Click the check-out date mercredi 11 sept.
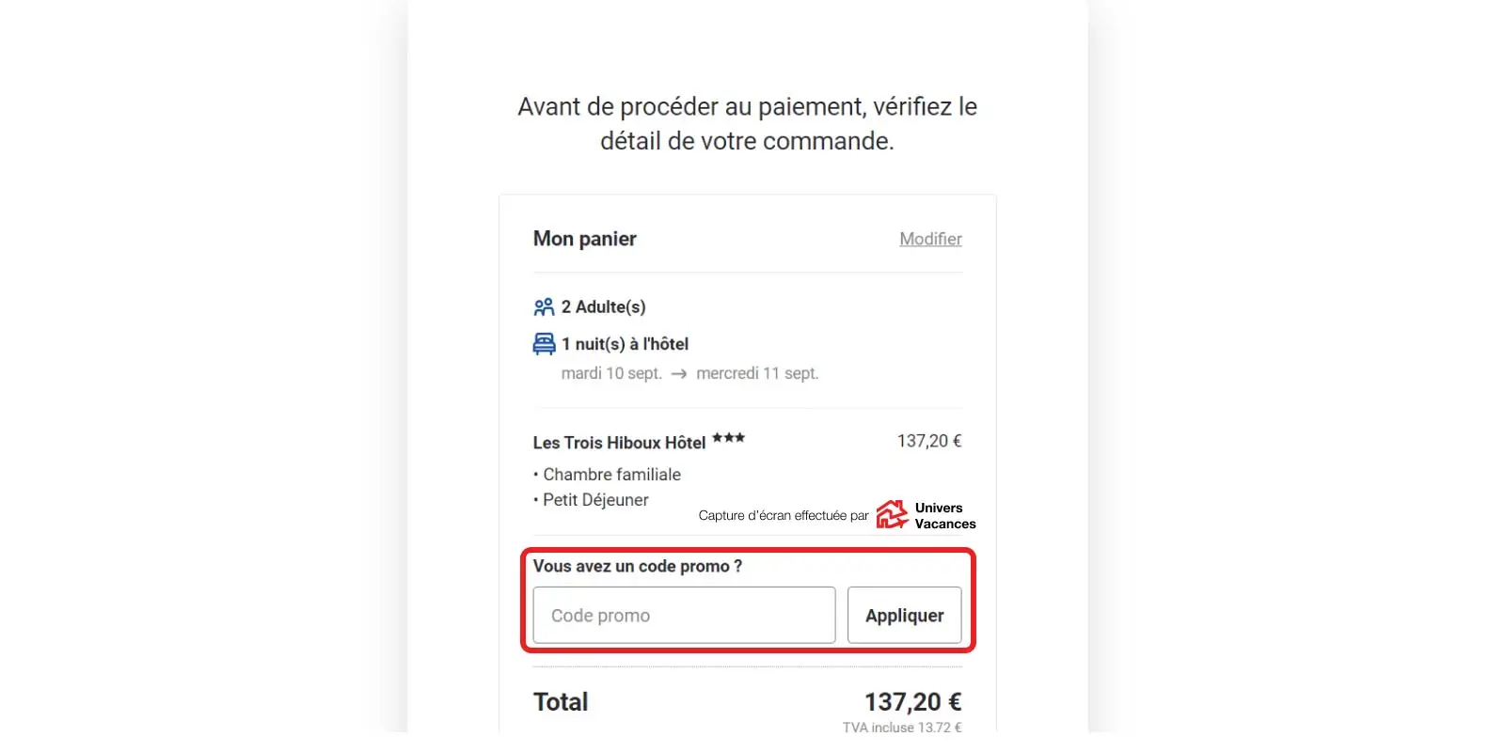1505x752 pixels. 757,374
